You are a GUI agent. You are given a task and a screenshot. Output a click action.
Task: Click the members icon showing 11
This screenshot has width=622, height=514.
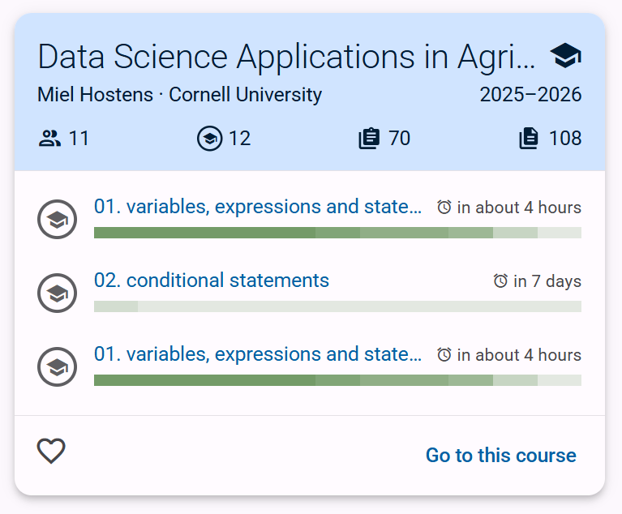click(50, 139)
